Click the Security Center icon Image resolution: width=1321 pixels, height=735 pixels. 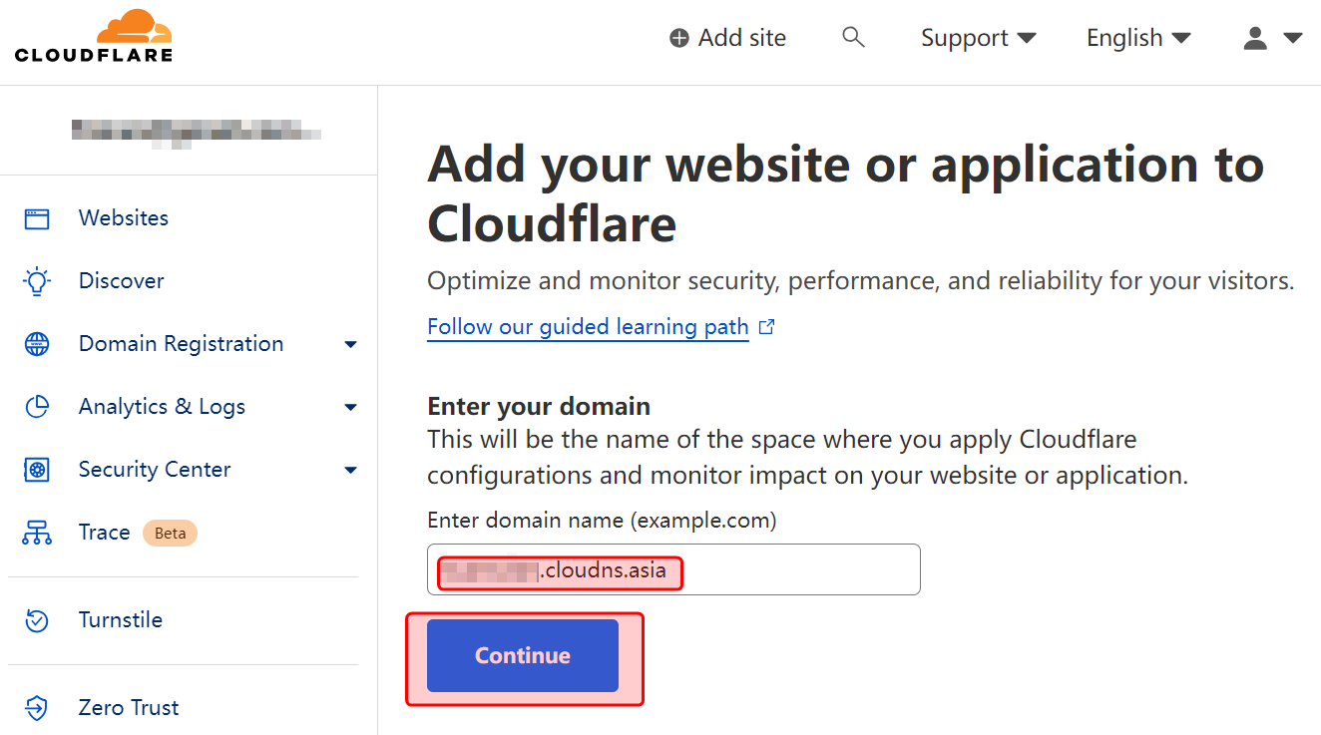37,470
